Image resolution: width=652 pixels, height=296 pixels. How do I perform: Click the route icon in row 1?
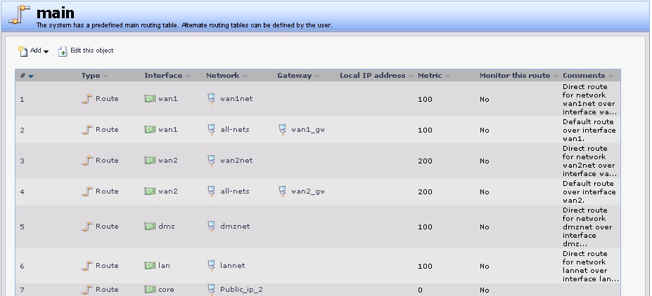coord(87,99)
